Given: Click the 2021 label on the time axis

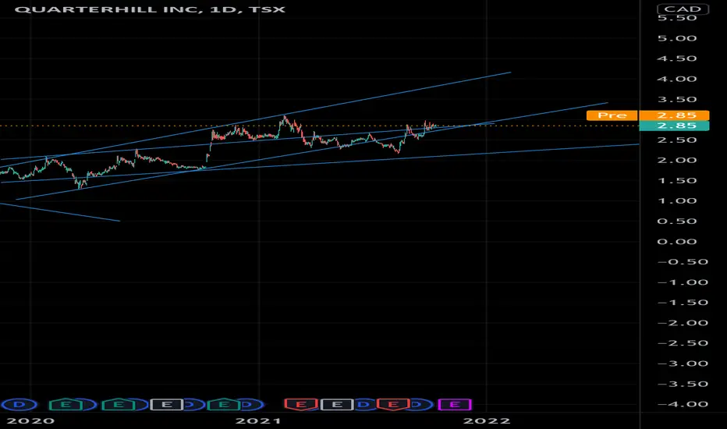Looking at the screenshot, I should coord(258,420).
